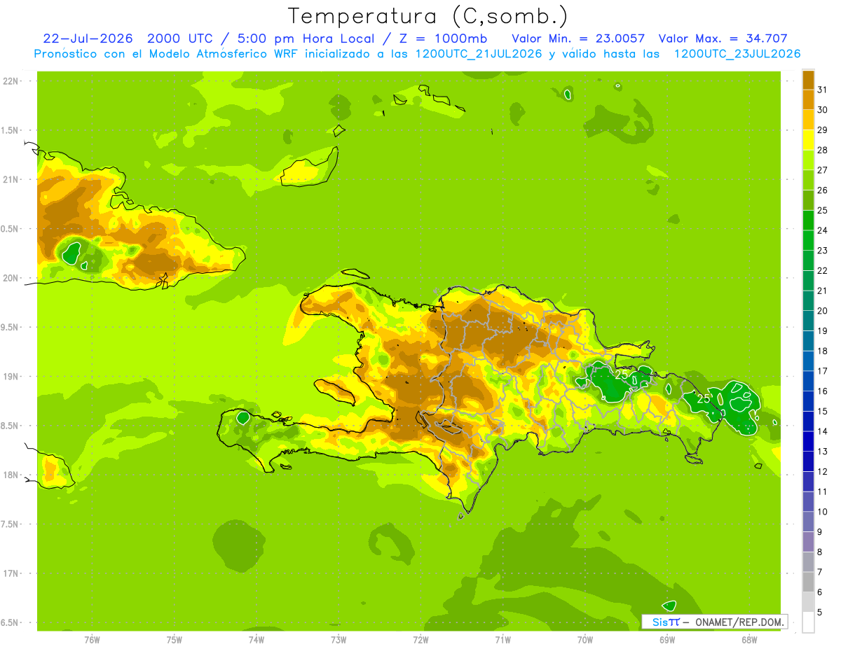
Task: Click legend swatch between 26 and 27
Action: [x=808, y=180]
